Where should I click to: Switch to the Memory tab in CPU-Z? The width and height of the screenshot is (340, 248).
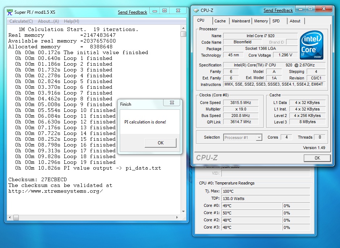coord(261,21)
